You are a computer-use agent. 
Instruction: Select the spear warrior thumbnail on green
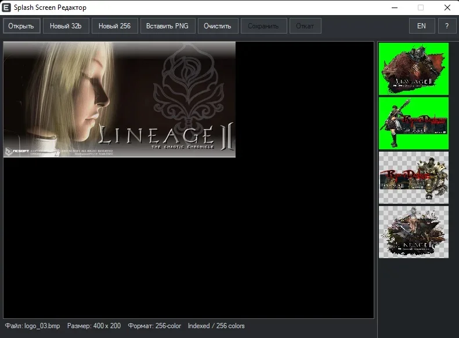413,123
